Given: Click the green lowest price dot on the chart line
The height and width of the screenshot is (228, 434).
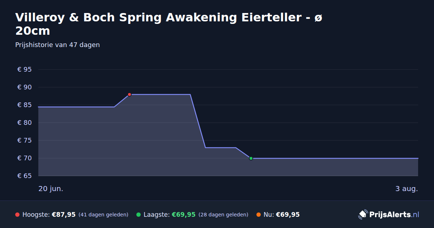Looking at the screenshot, I should (251, 158).
